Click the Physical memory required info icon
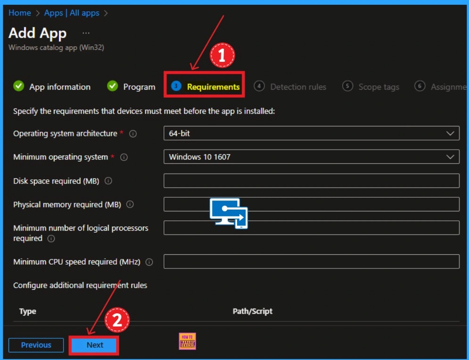Viewport: 469px width, 360px height. coord(130,205)
